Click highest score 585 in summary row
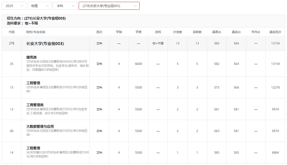Screen dimensions: 287x165 tap(217, 43)
